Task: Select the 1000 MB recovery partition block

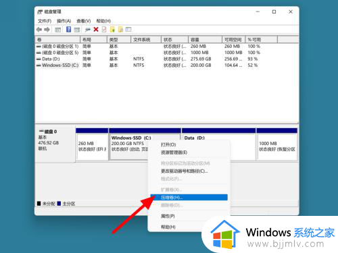Action: 277,144
